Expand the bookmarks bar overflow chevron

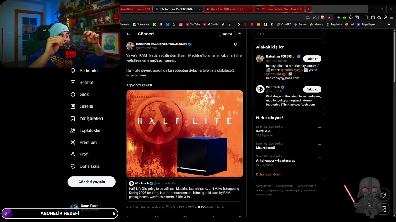(389, 24)
